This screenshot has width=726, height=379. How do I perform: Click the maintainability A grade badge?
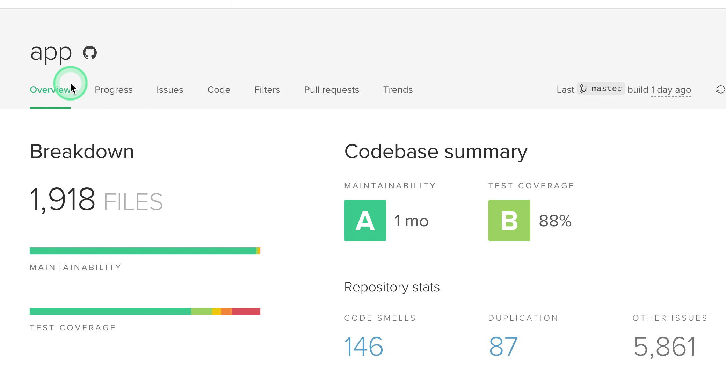point(365,221)
